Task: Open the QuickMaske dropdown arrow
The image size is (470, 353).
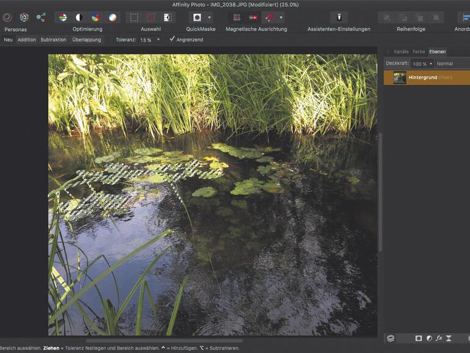Action: pos(209,17)
